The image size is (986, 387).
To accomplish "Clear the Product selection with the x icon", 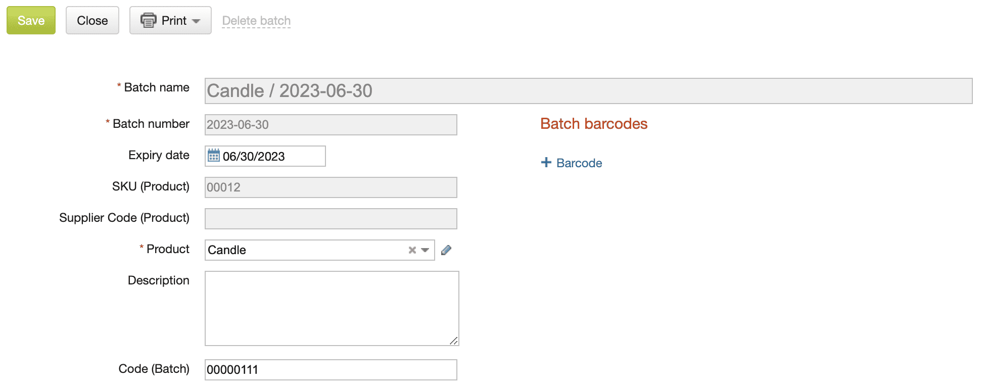I will tap(412, 250).
